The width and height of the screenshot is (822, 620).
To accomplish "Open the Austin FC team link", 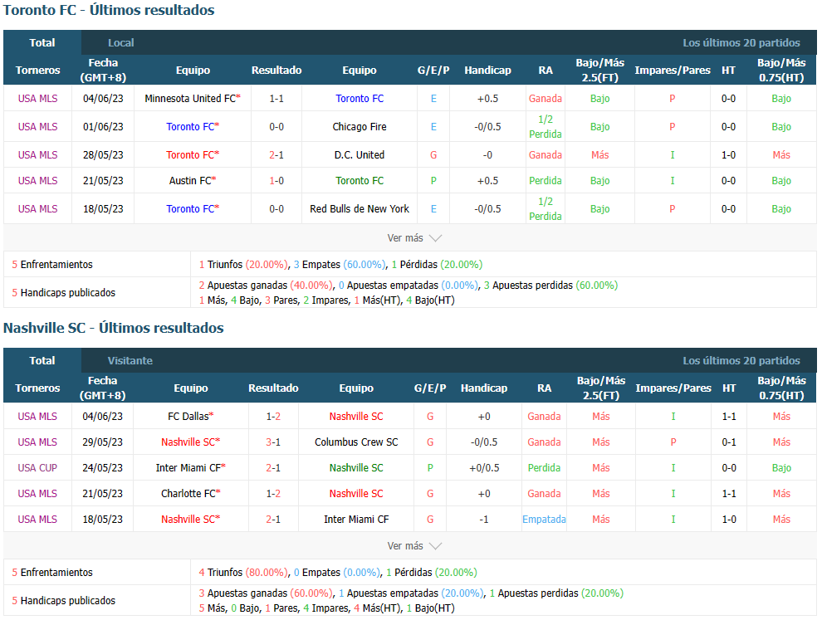I will pos(193,181).
